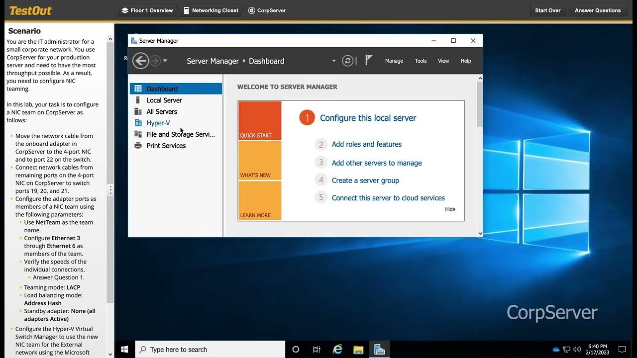
Task: Click the Server Manager scrollbar up arrow
Action: [x=480, y=78]
